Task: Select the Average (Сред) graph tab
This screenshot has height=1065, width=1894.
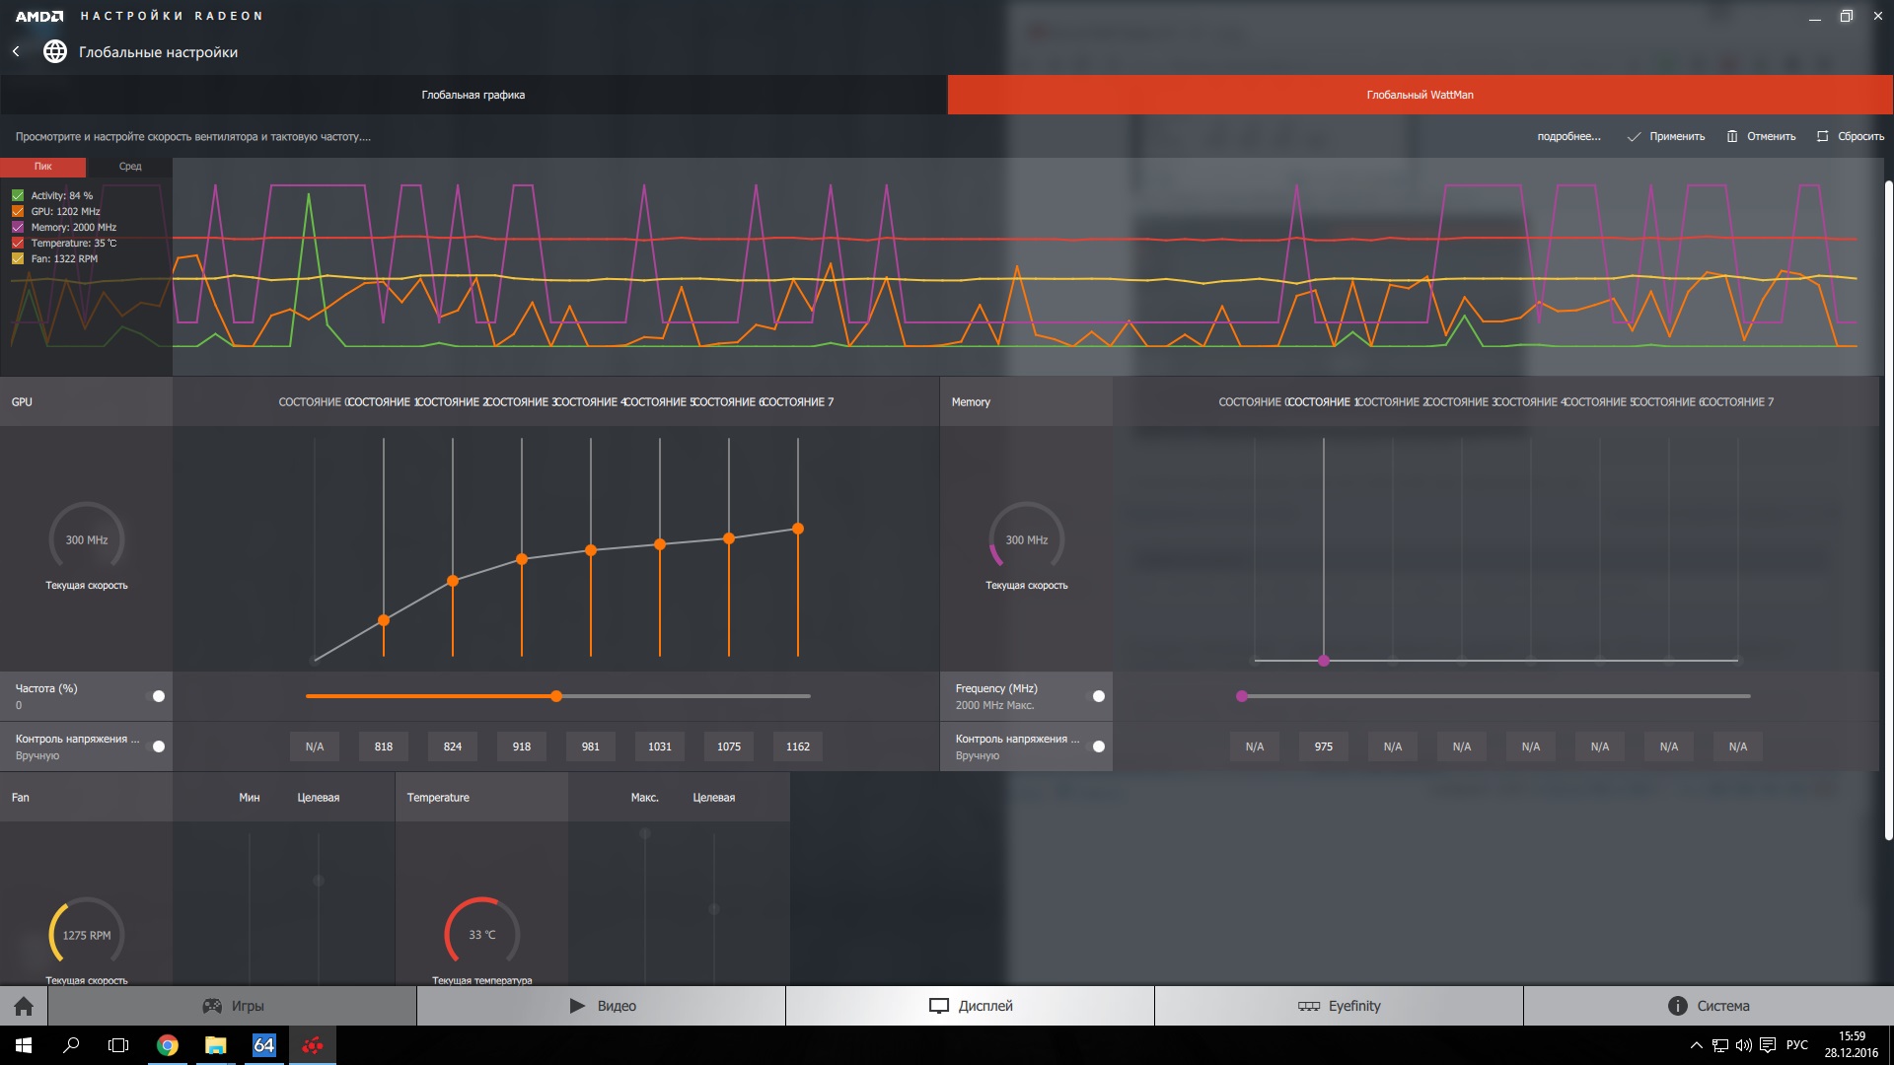Action: (x=130, y=167)
